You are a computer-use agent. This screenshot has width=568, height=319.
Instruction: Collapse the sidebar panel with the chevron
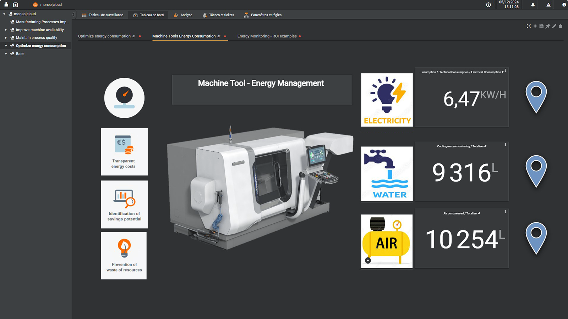[x=73, y=15]
